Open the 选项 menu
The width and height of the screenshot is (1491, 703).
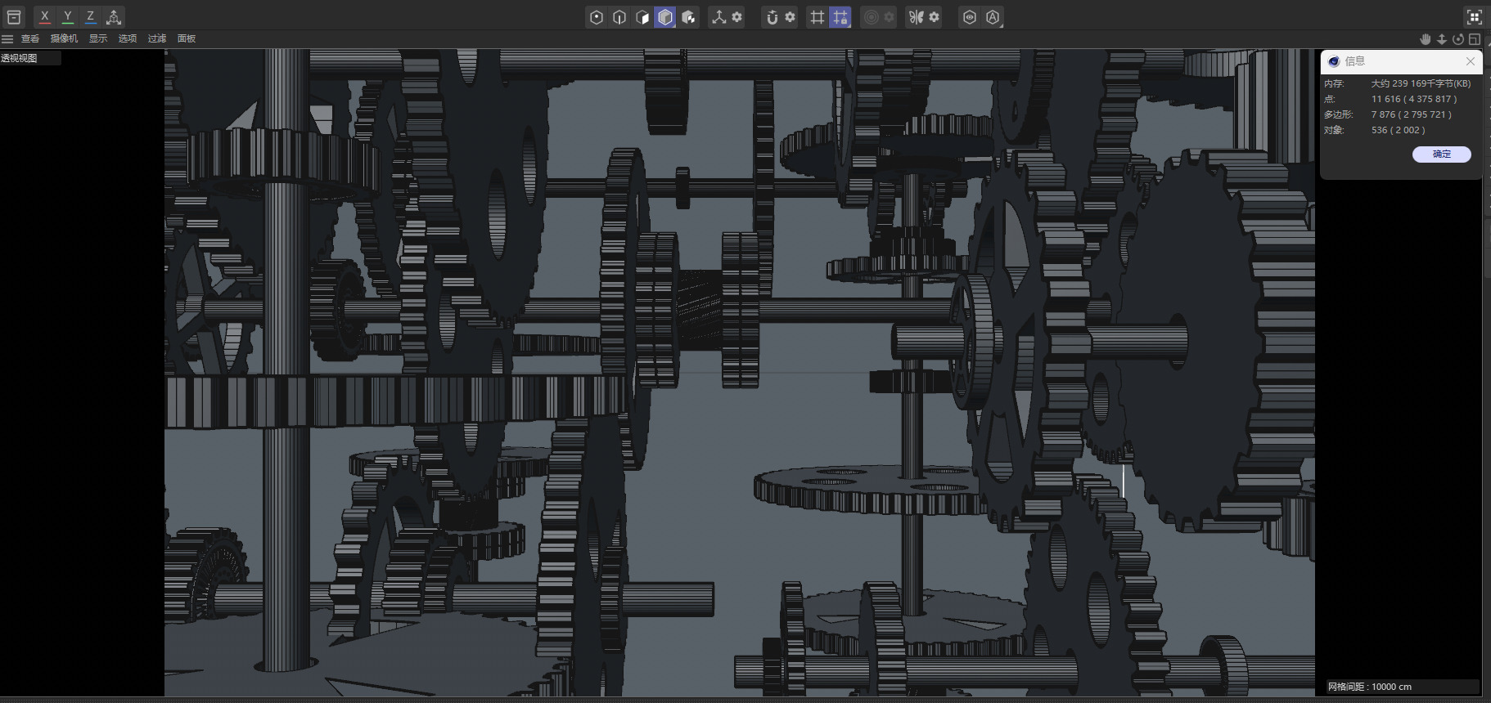point(128,38)
